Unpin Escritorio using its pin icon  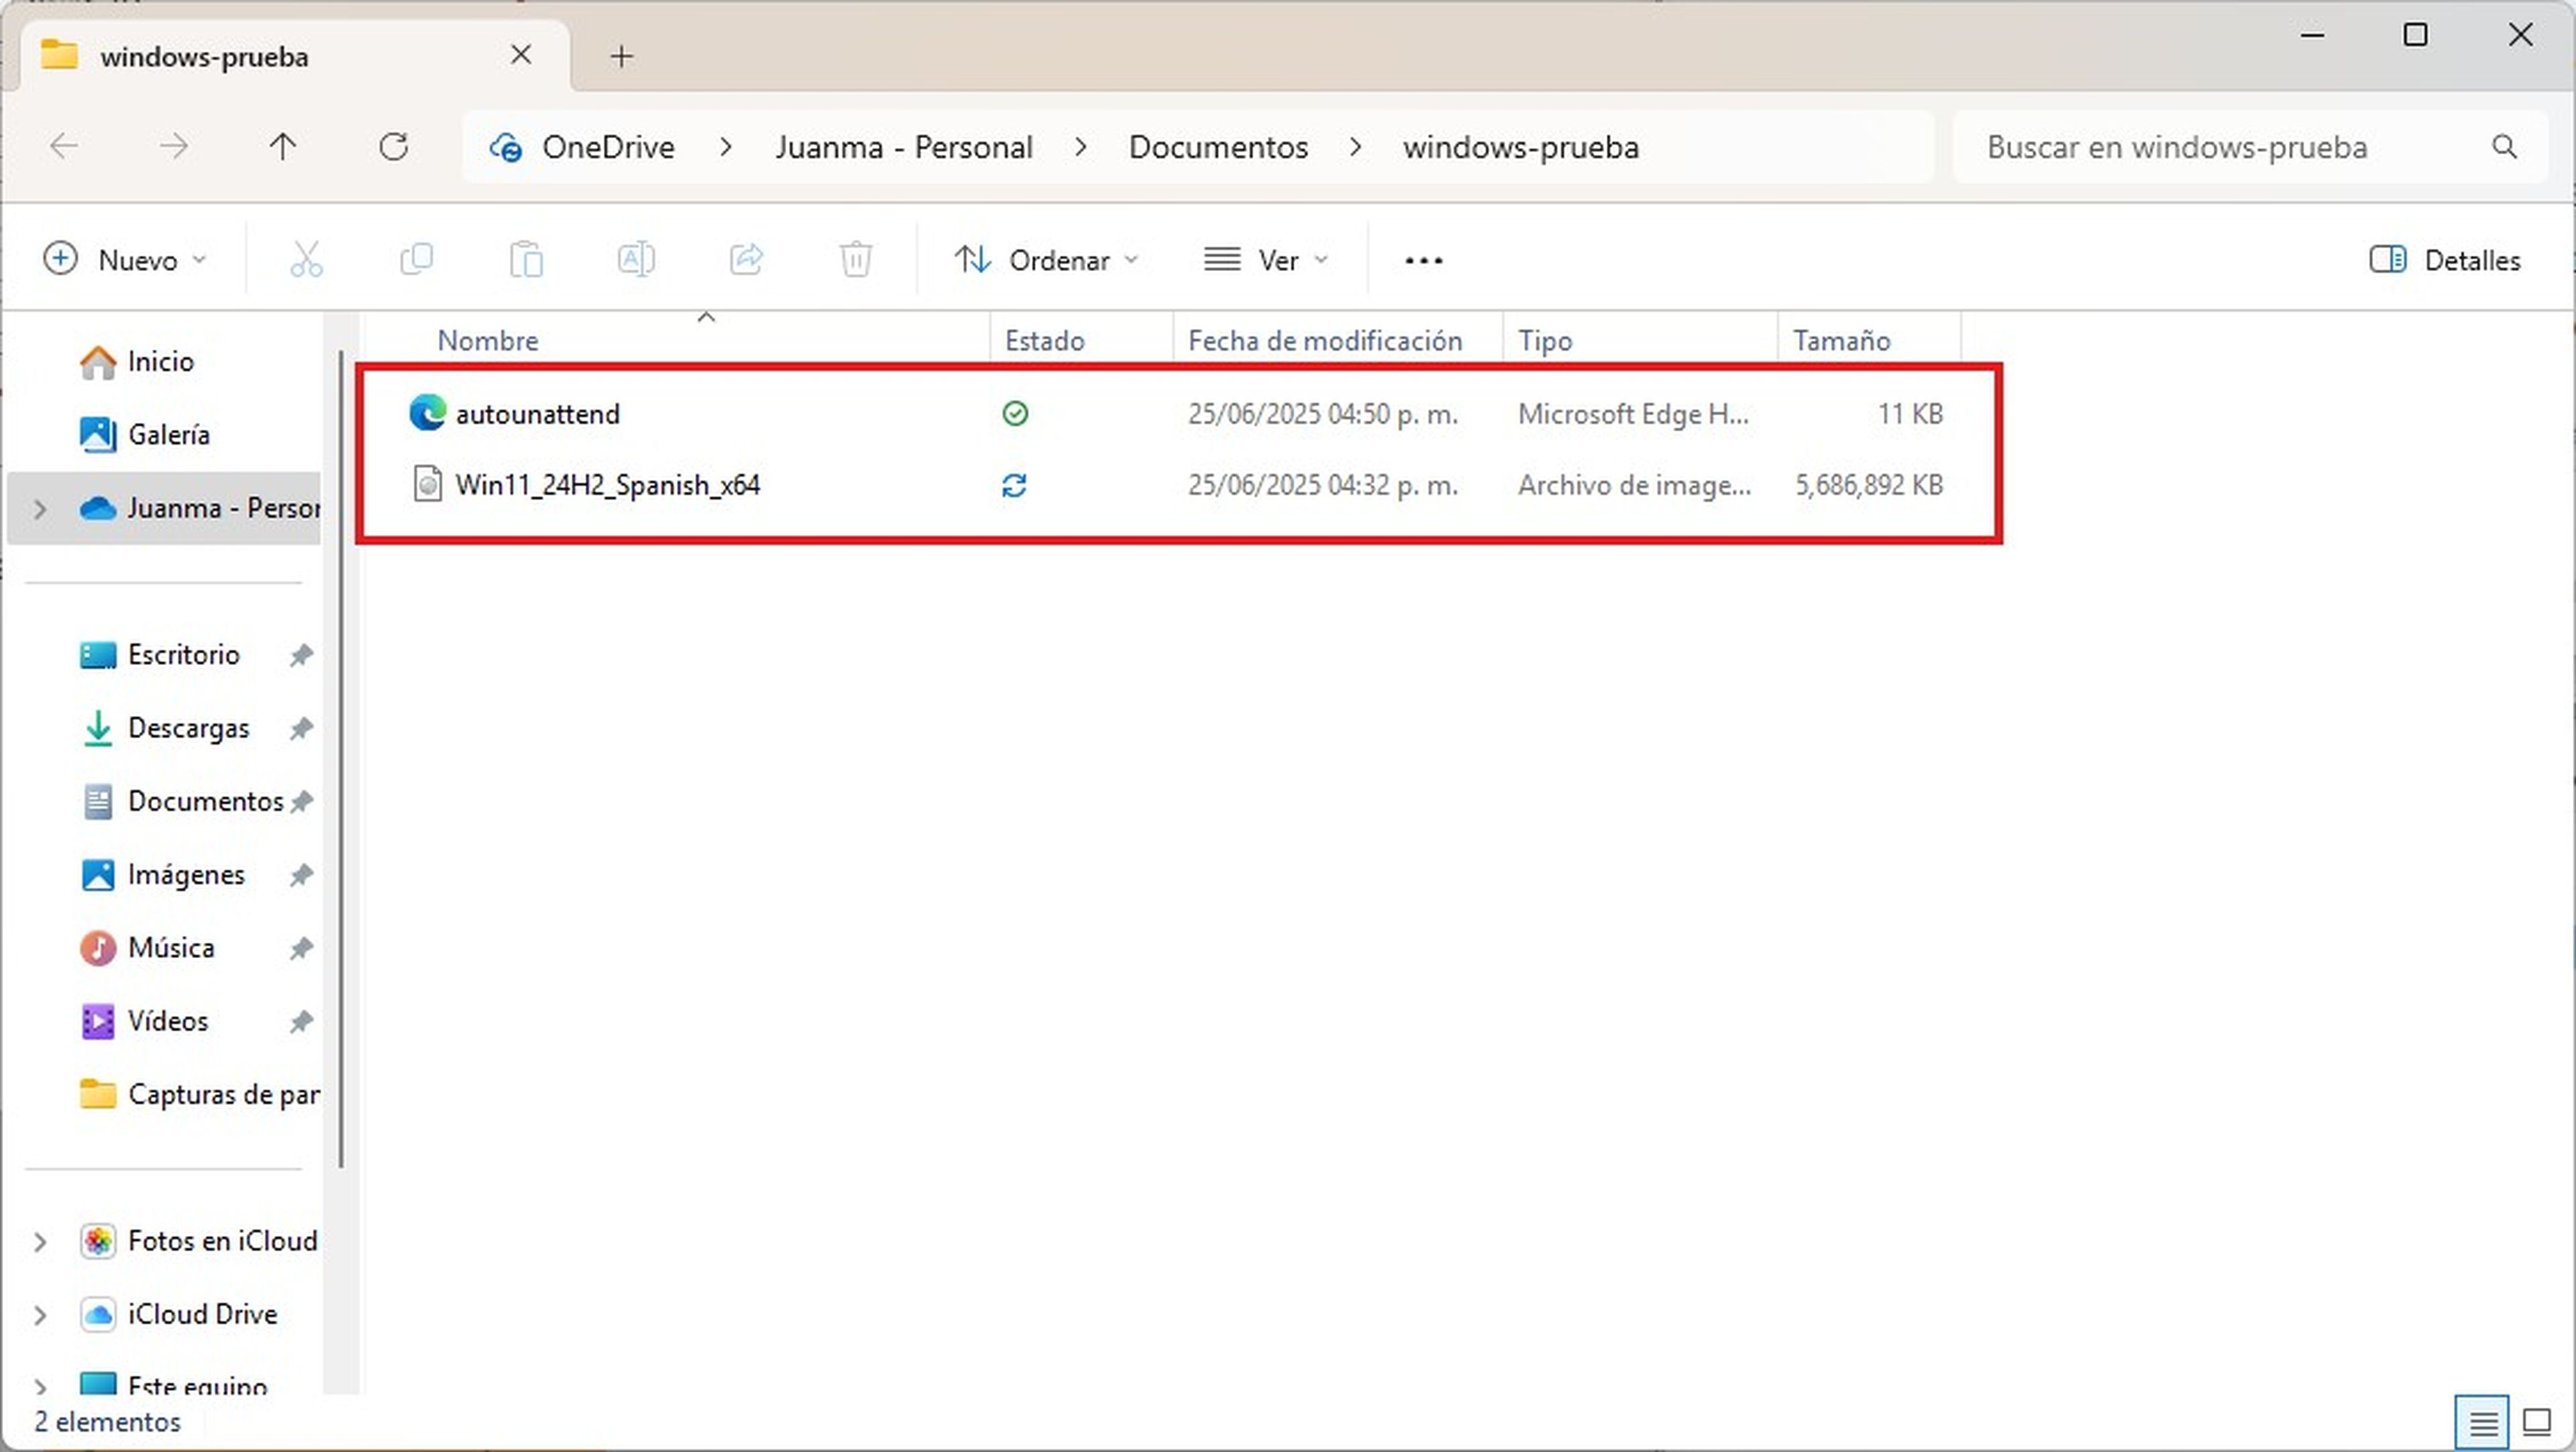click(301, 655)
